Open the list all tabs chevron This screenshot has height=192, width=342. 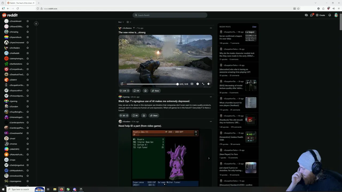[x=316, y=3]
